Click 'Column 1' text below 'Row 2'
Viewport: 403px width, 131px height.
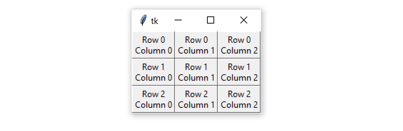pos(196,105)
